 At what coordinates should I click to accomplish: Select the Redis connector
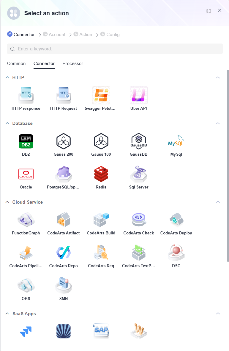[101, 177]
